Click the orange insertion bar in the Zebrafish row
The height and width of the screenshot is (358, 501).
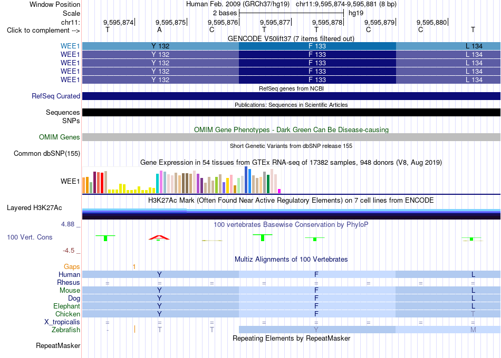pyautogui.click(x=134, y=329)
